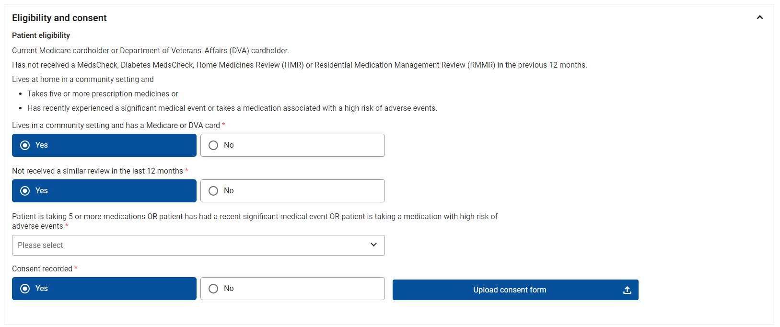Select Yes for Medicare or DVA card question

pos(104,145)
